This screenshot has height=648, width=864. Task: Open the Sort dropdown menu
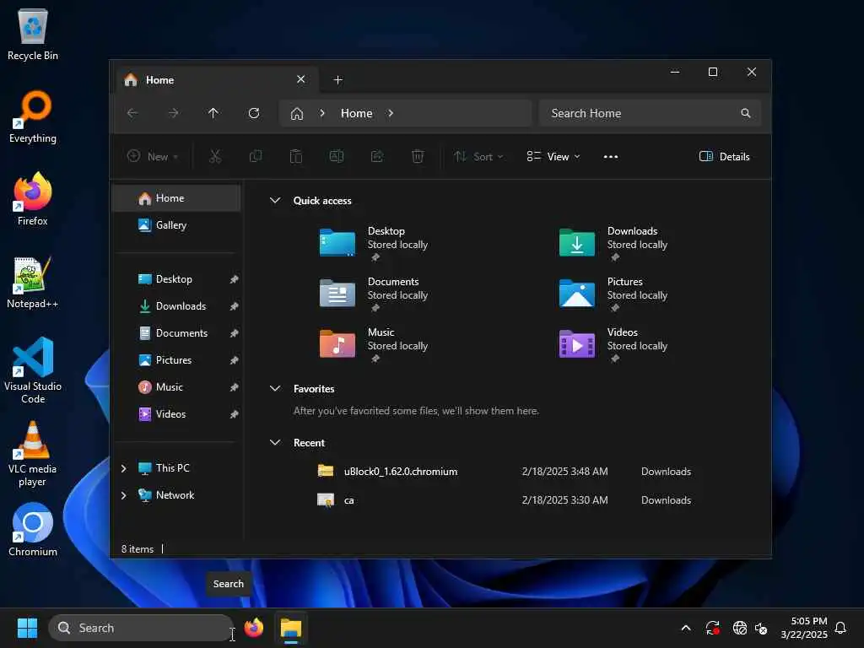click(478, 156)
